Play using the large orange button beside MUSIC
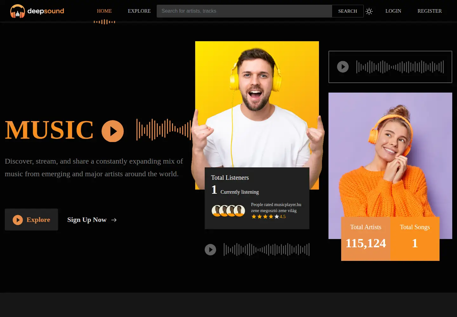The height and width of the screenshot is (317, 457). (113, 131)
